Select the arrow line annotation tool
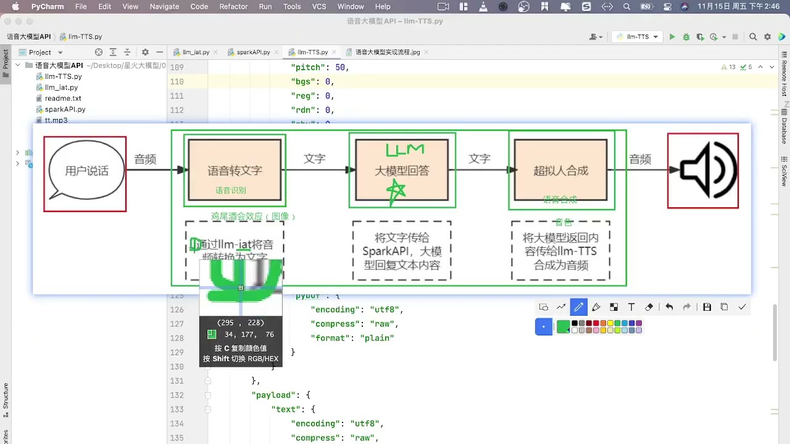This screenshot has height=444, width=790. [x=561, y=307]
